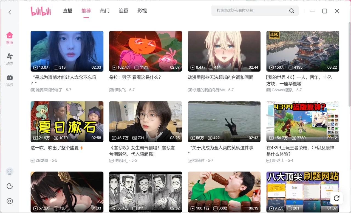Switch to the 热门 tab

point(105,11)
